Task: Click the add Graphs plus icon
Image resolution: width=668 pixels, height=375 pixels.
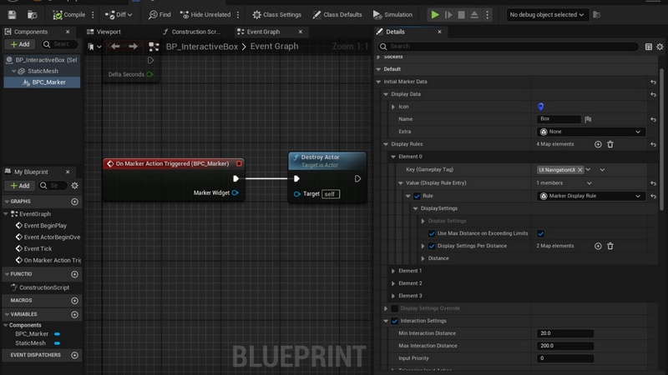Action: 75,202
